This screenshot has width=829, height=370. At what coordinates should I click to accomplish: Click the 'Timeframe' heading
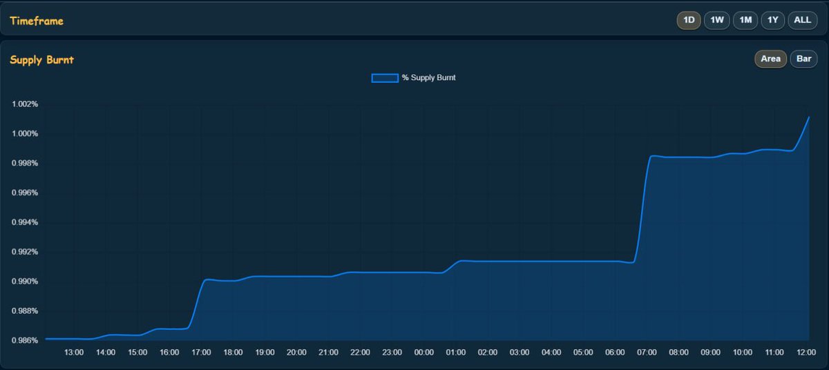[37, 21]
